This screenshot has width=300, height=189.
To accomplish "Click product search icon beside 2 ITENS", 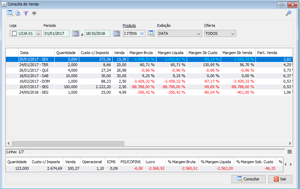I will pyautogui.click(x=151, y=33).
